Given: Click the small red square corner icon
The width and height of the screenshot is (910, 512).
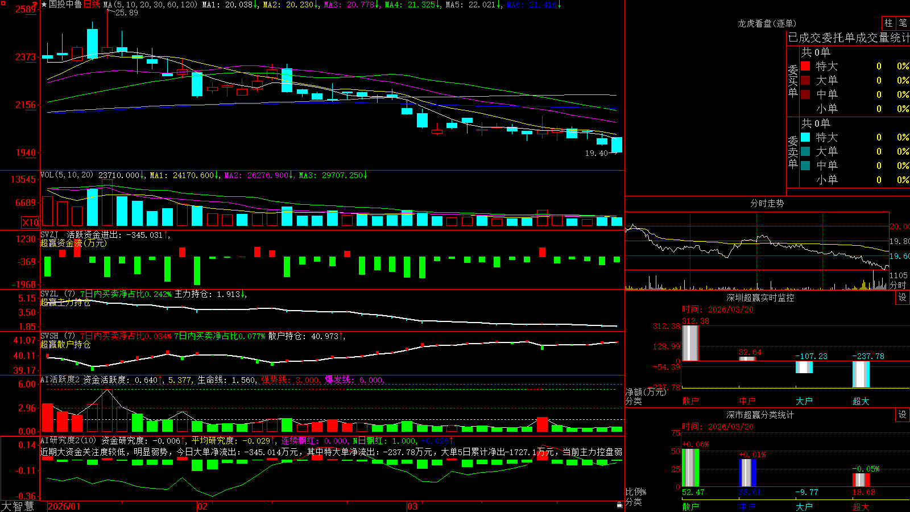Looking at the screenshot, I should (2, 2).
